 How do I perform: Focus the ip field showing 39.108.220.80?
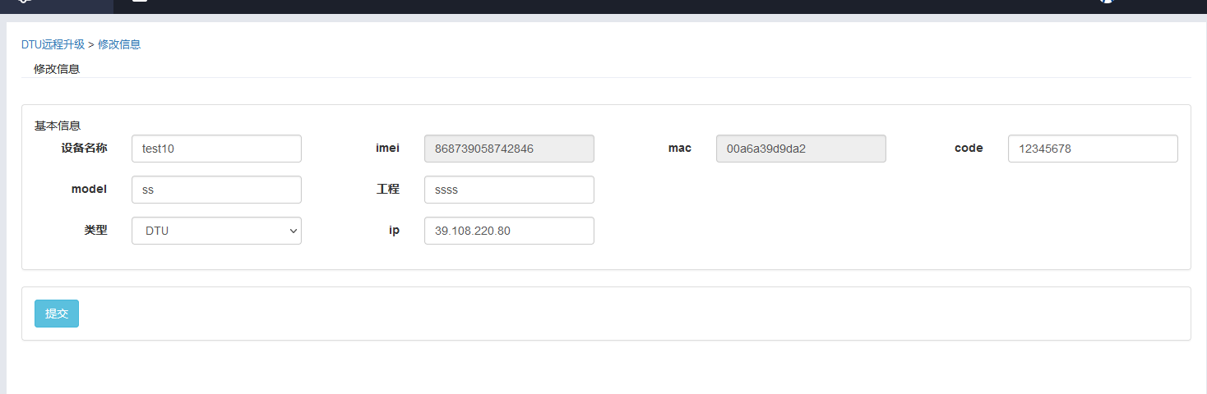click(509, 231)
